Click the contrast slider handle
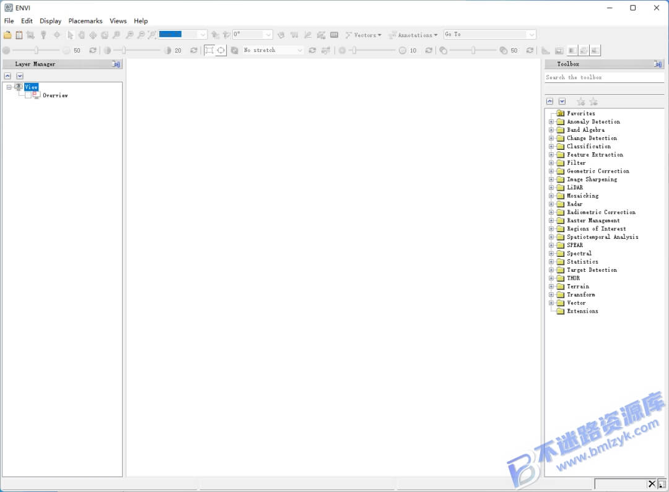669x492 pixels. 124,50
